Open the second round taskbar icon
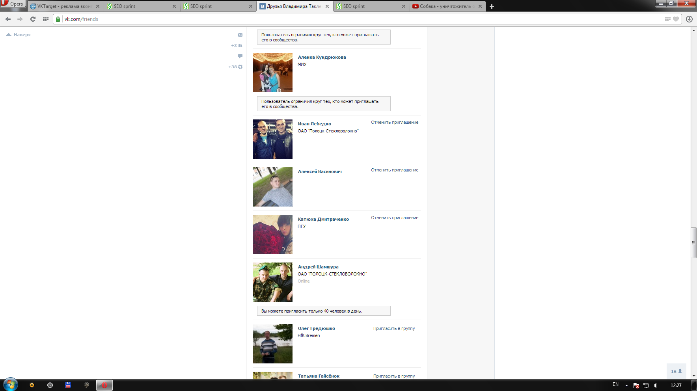Viewport: 697px width, 391px height. coord(50,385)
